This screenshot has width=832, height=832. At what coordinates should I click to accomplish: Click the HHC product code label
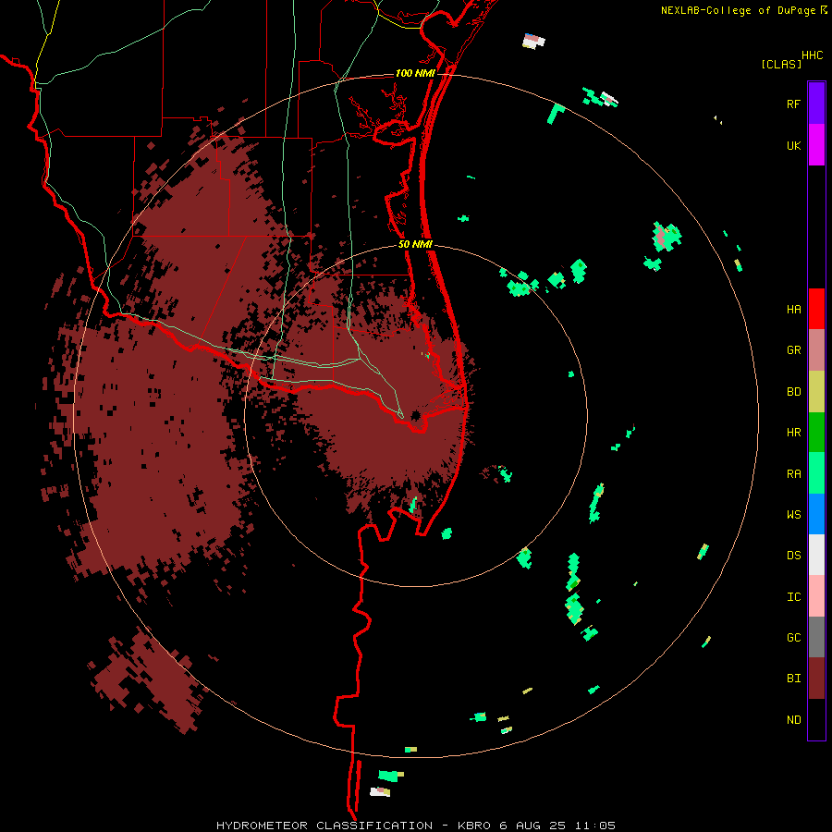click(813, 55)
